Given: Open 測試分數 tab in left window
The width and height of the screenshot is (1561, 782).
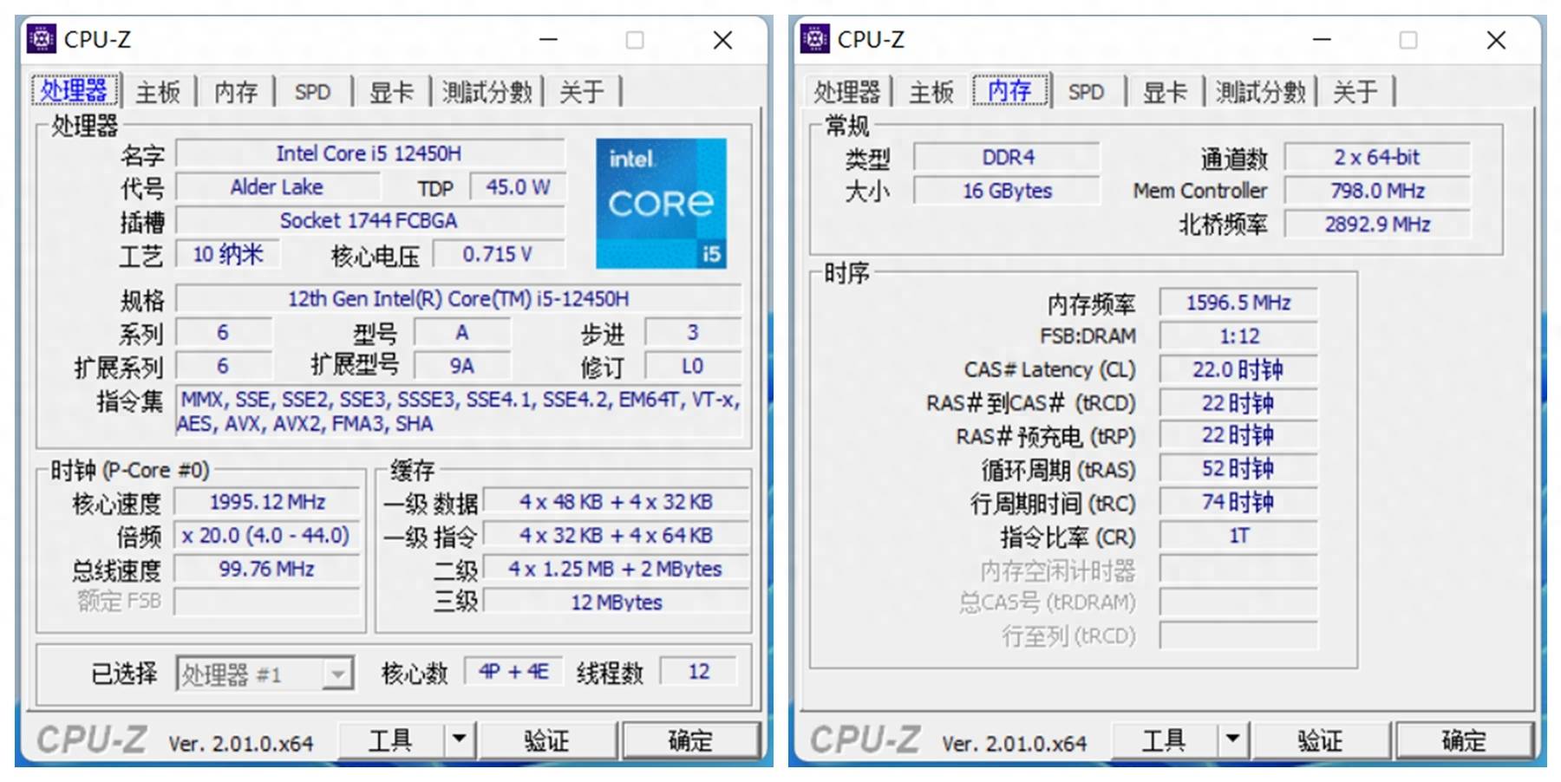Looking at the screenshot, I should [487, 92].
